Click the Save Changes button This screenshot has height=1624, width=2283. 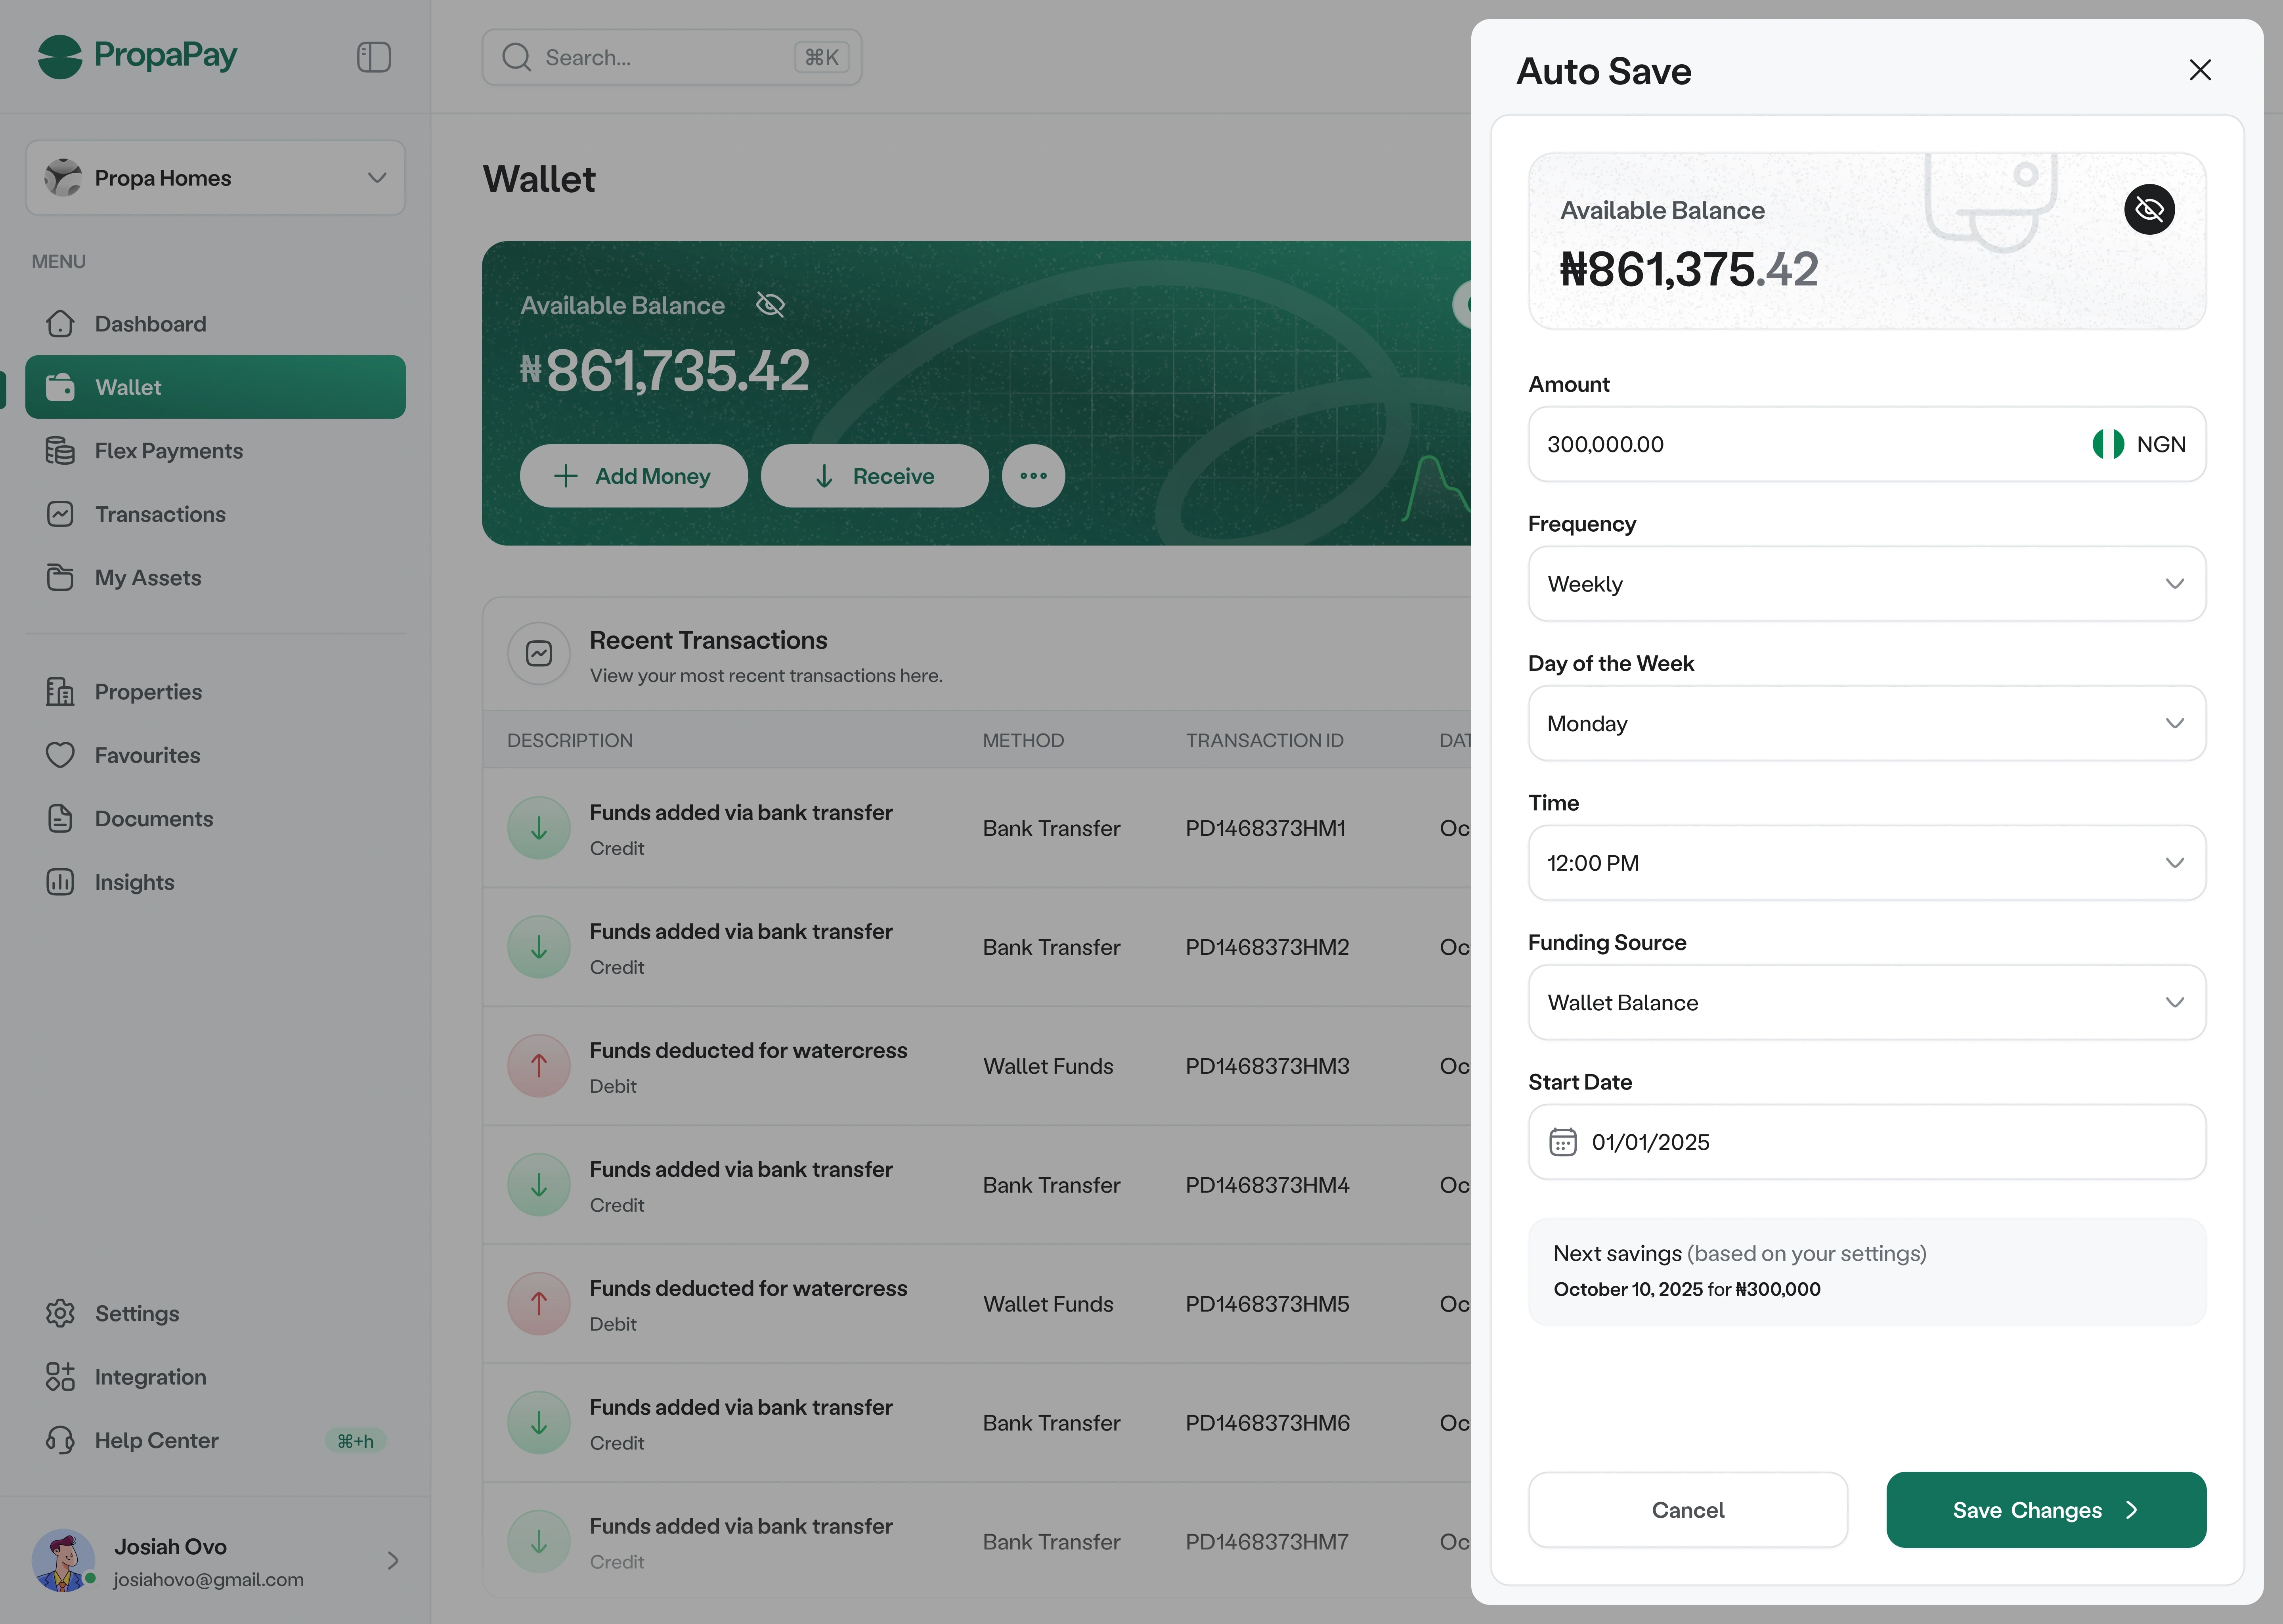pyautogui.click(x=2045, y=1510)
